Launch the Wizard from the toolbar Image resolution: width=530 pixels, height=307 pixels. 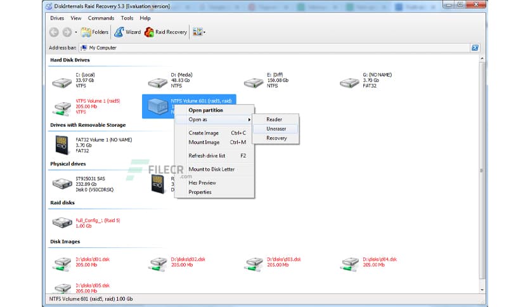coord(127,32)
